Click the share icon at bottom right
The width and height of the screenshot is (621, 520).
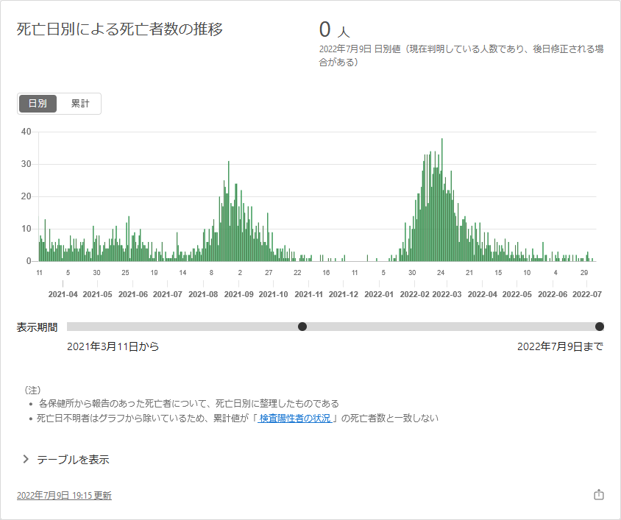tap(598, 495)
